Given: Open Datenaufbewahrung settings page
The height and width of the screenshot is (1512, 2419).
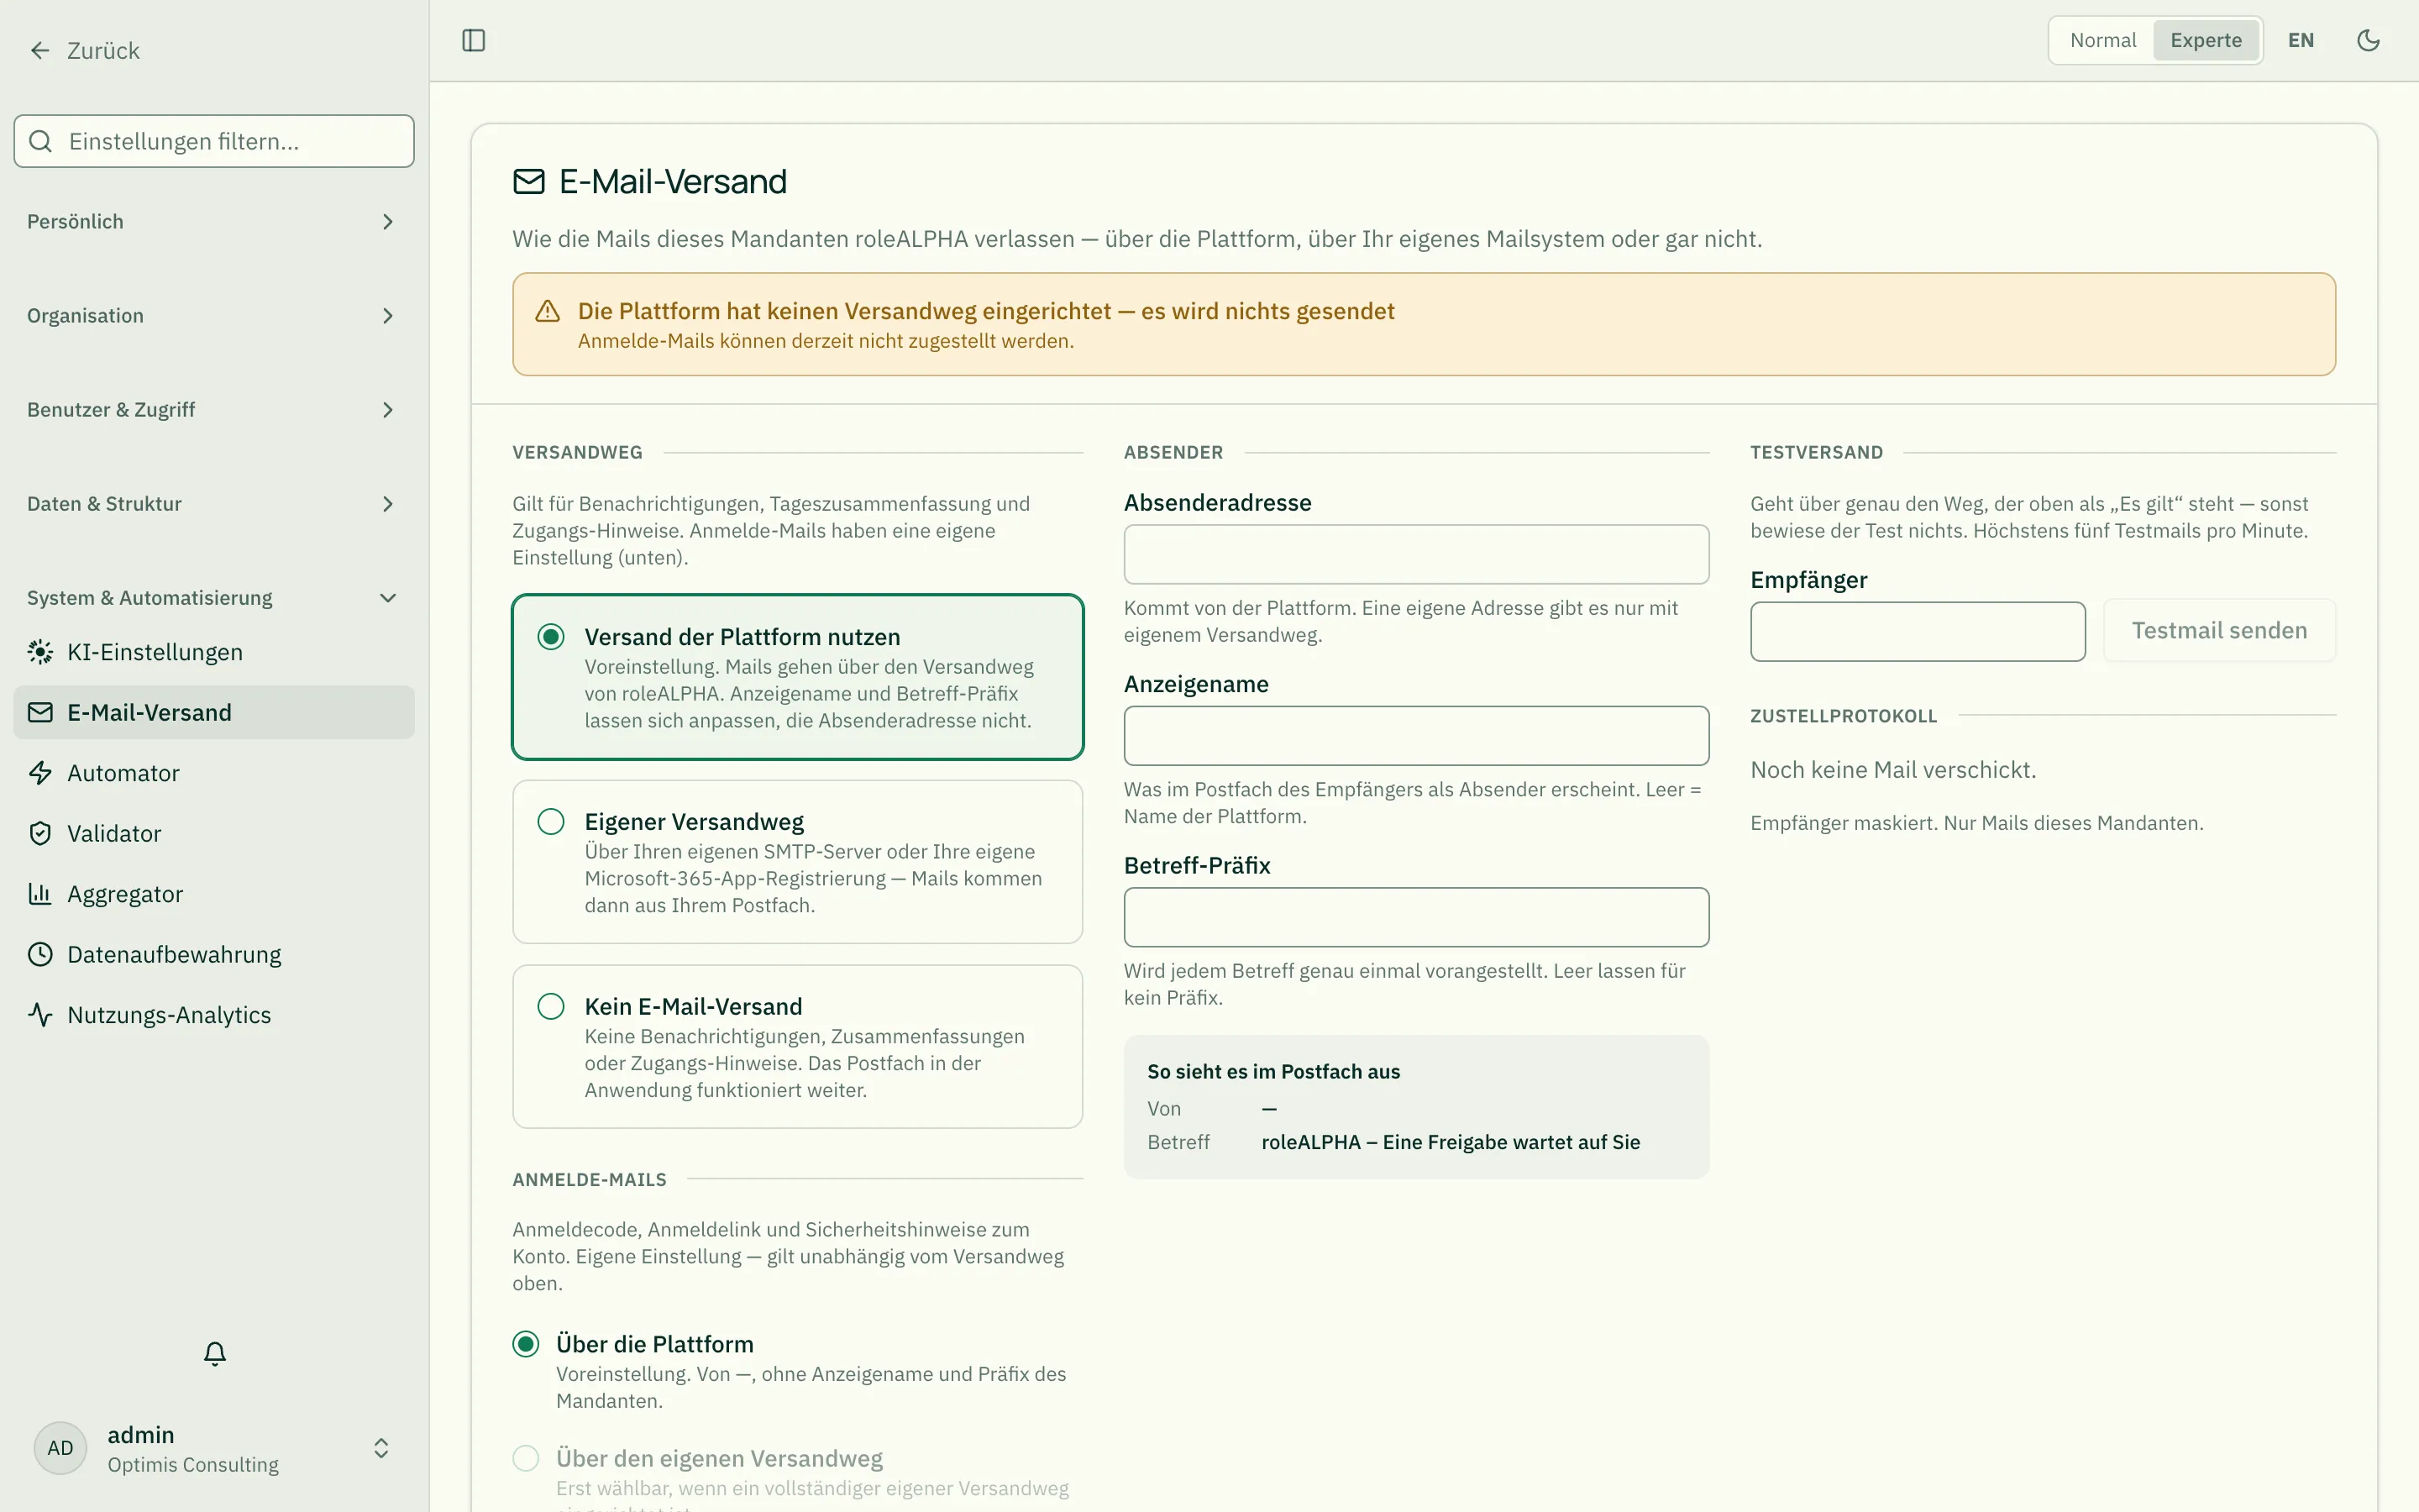Looking at the screenshot, I should tap(214, 954).
